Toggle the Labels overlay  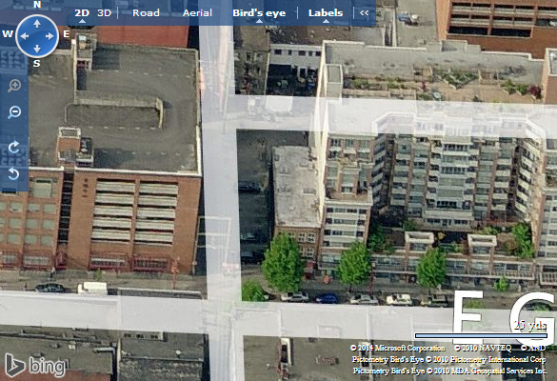(326, 13)
